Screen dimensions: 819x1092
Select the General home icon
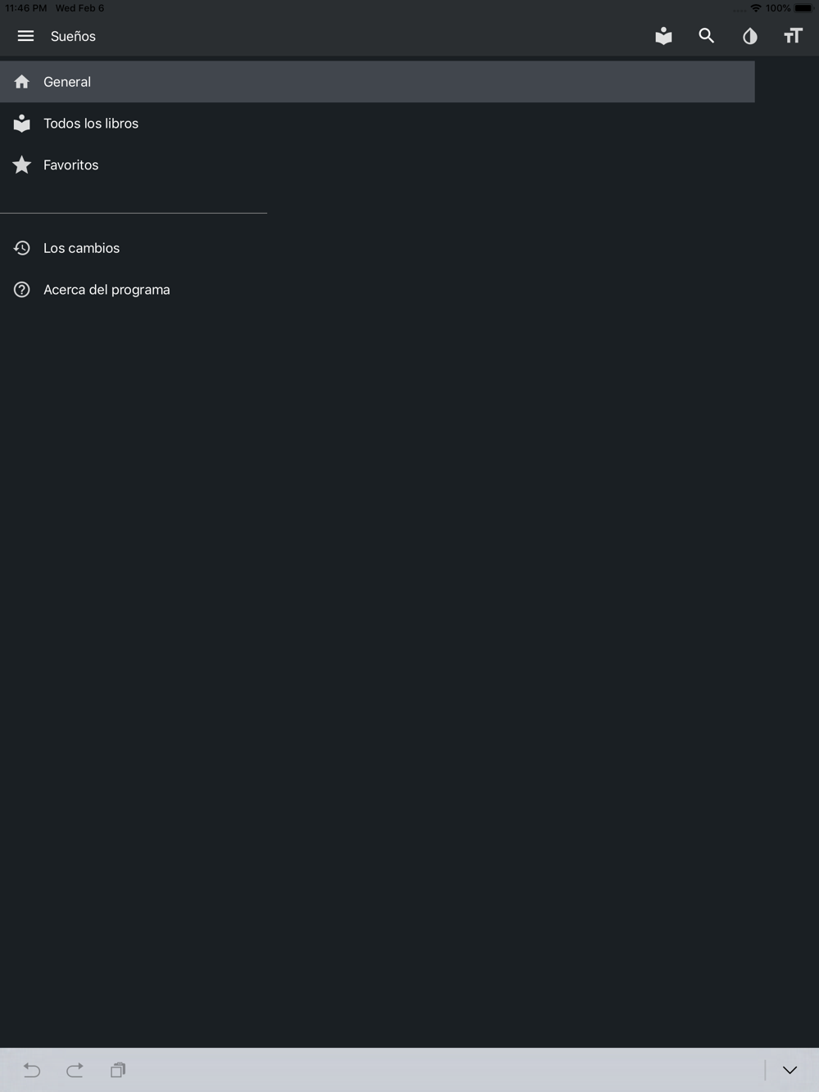[22, 82]
